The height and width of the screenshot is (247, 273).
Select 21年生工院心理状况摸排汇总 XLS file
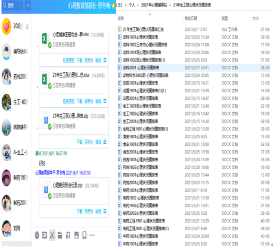143,29
